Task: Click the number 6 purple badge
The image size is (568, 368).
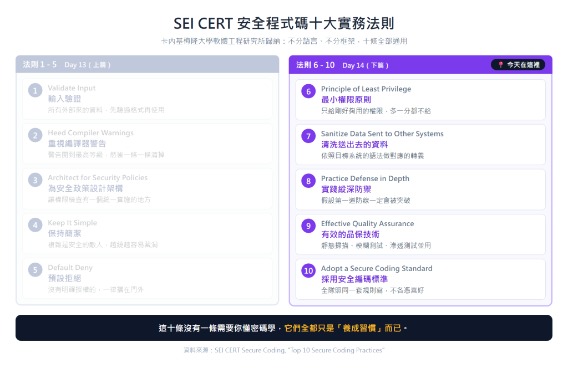Action: [308, 91]
